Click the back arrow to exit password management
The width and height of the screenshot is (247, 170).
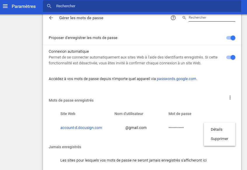click(x=51, y=18)
